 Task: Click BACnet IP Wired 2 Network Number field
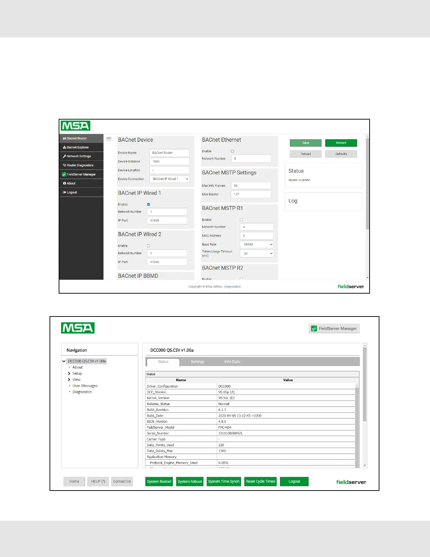[167, 253]
